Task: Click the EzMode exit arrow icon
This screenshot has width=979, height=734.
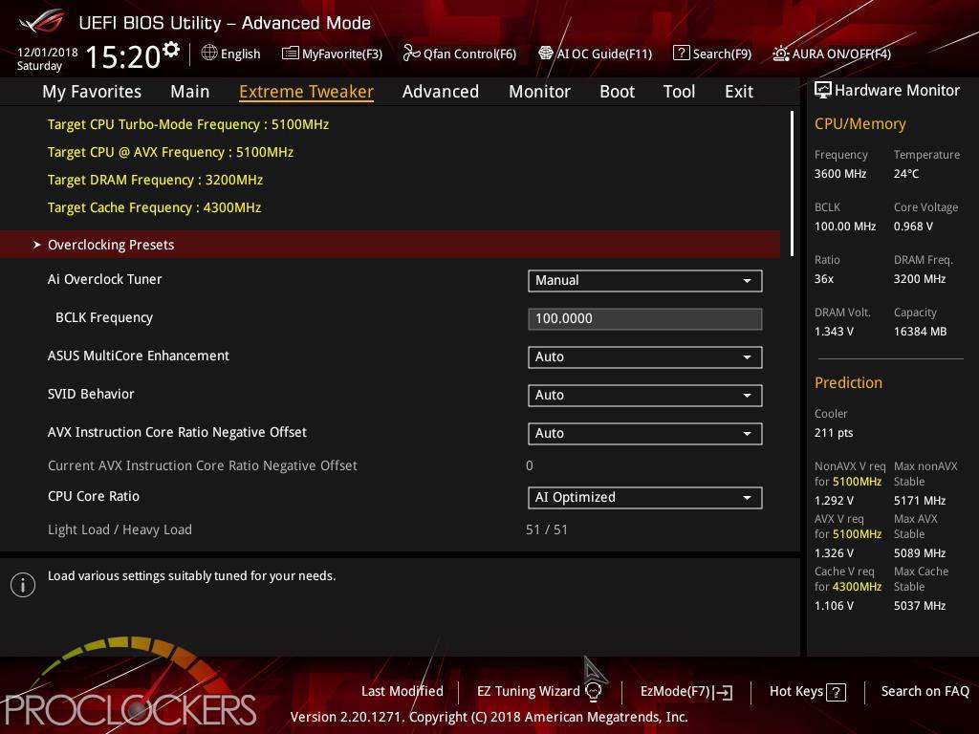Action: pyautogui.click(x=724, y=692)
